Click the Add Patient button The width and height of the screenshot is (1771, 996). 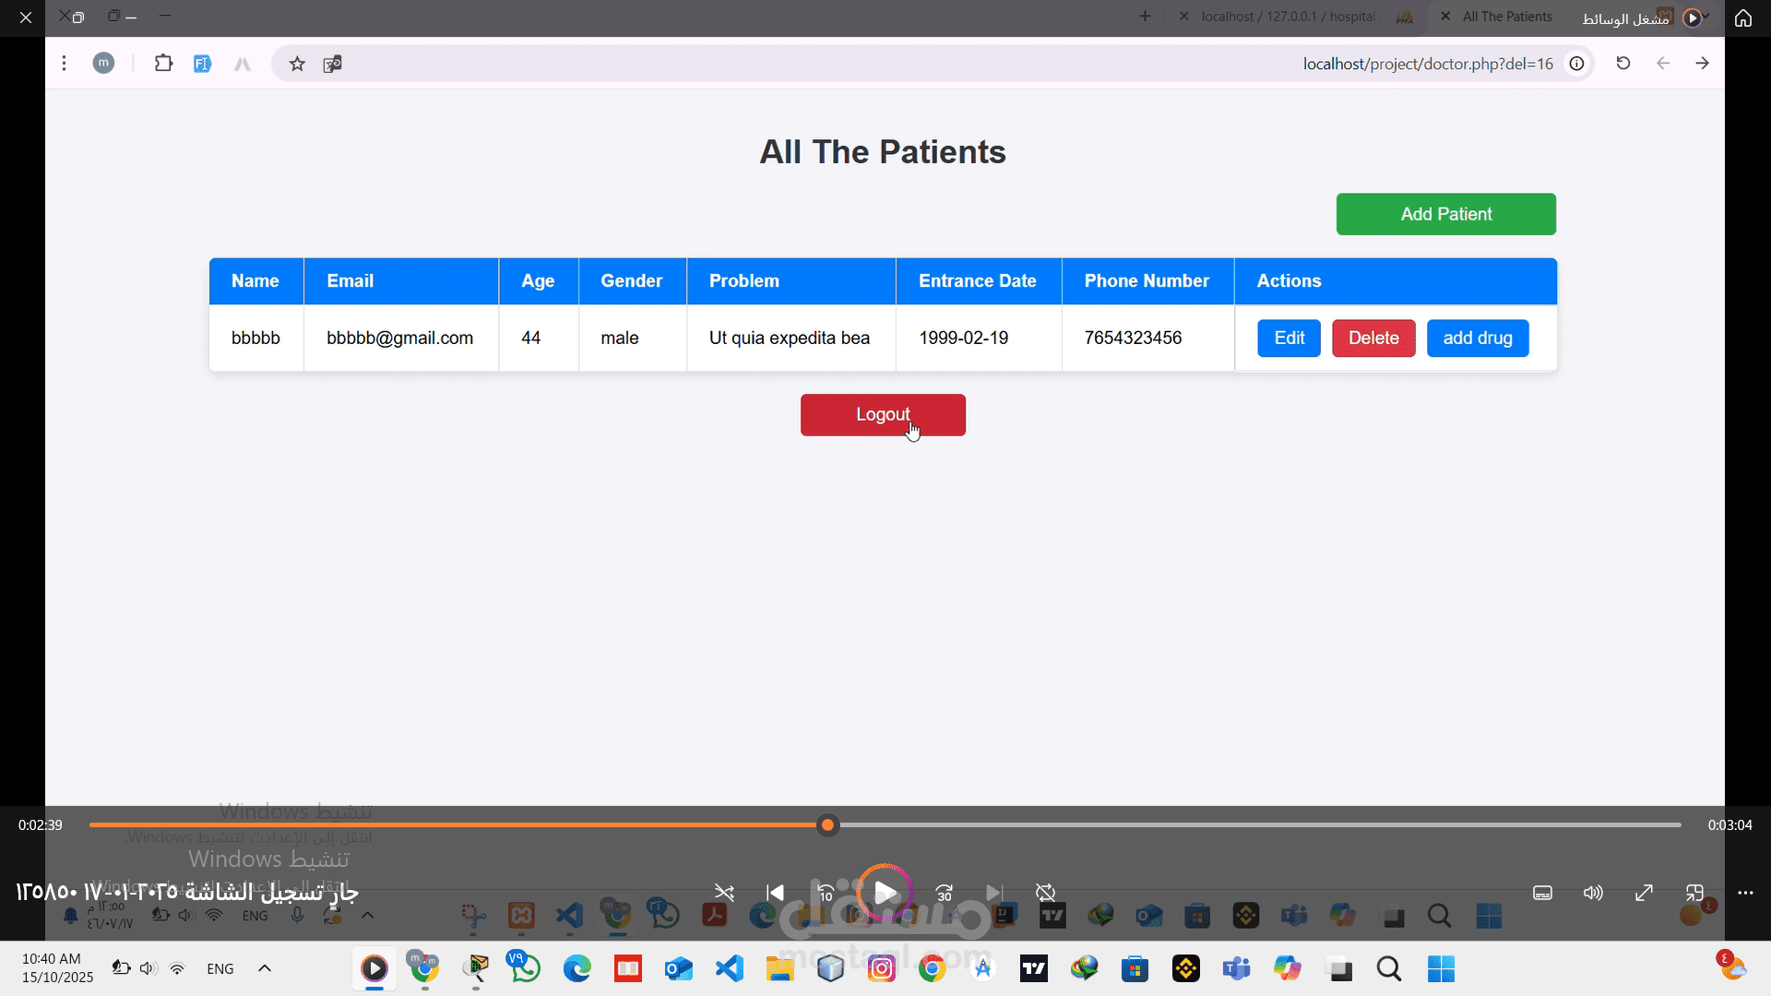click(1446, 214)
